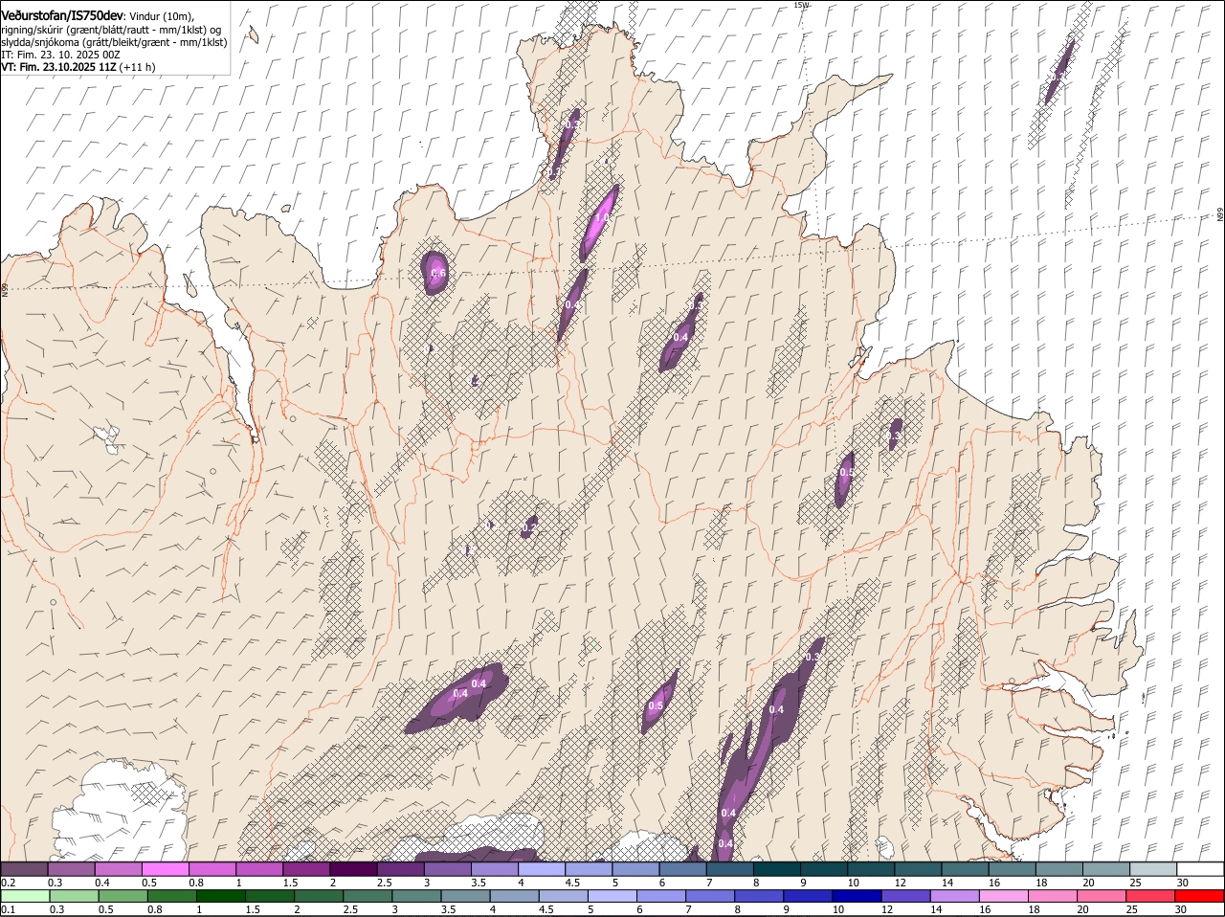Image resolution: width=1225 pixels, height=917 pixels.
Task: Click the 0.1 label of the lower legend
Action: tap(8, 910)
